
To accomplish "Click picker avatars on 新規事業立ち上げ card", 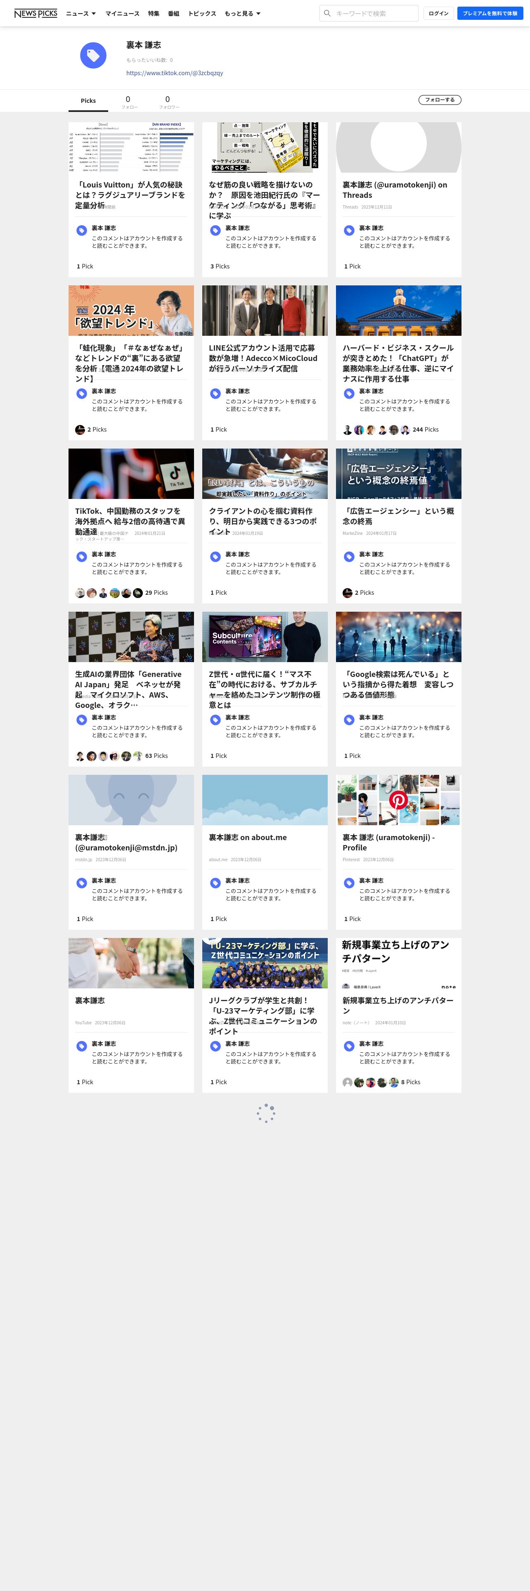I will pos(370,1082).
